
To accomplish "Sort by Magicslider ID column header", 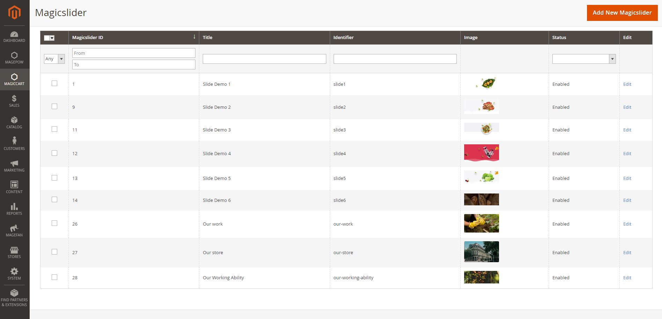I will (88, 38).
